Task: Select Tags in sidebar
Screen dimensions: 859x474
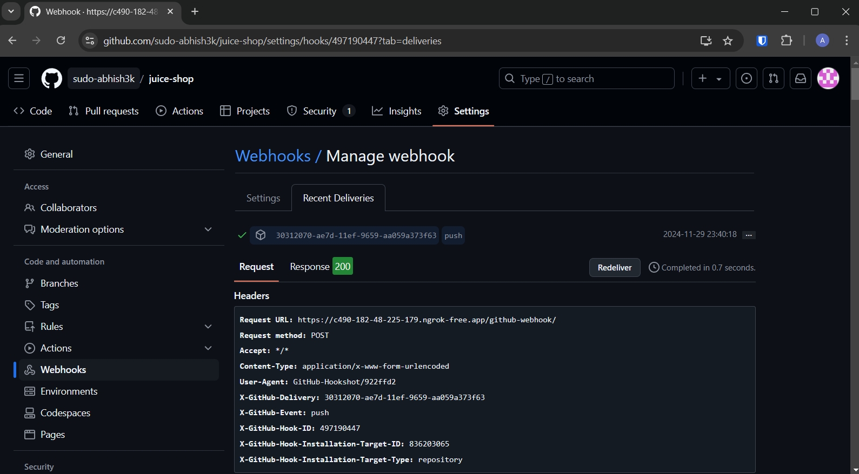Action: tap(119, 305)
